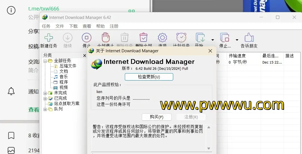The height and width of the screenshot is (154, 302).
Task: Open dropdown arrow beside 停止 queue
Action: (237, 40)
